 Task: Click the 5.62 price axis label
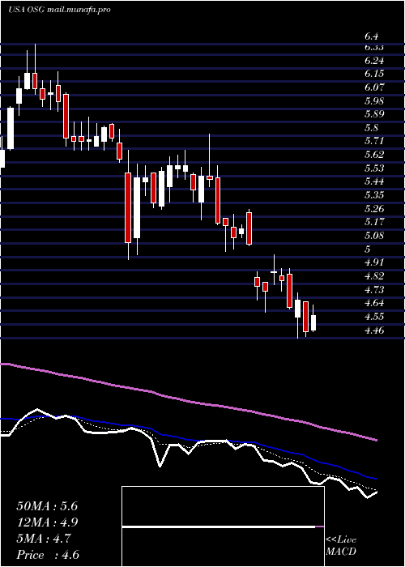[374, 155]
